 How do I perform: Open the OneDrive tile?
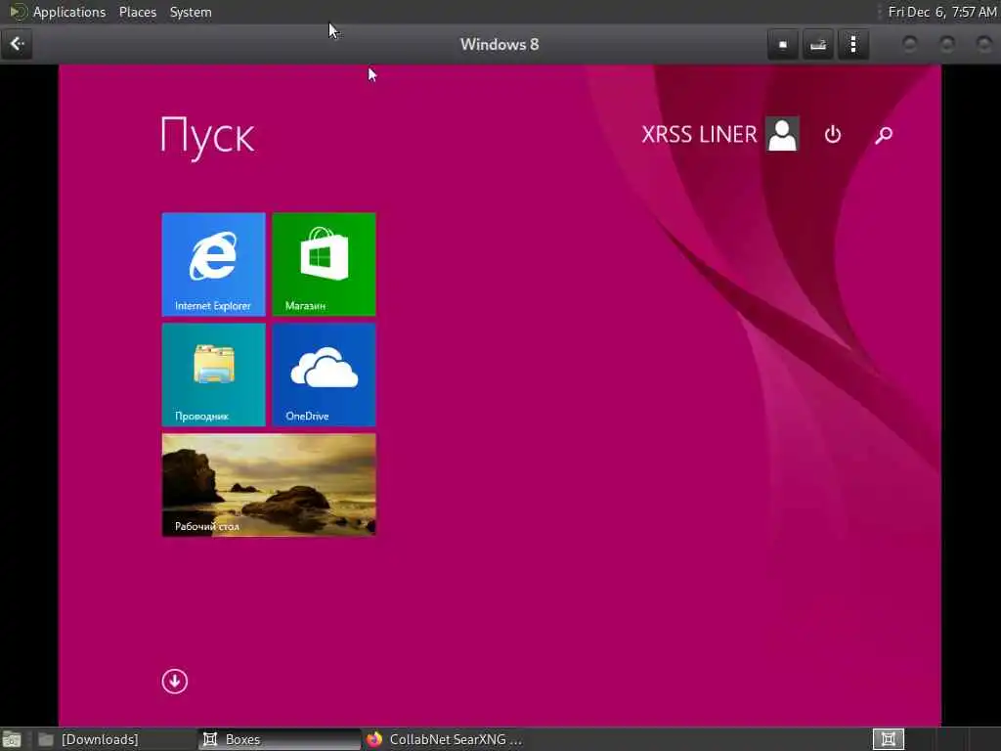[324, 375]
